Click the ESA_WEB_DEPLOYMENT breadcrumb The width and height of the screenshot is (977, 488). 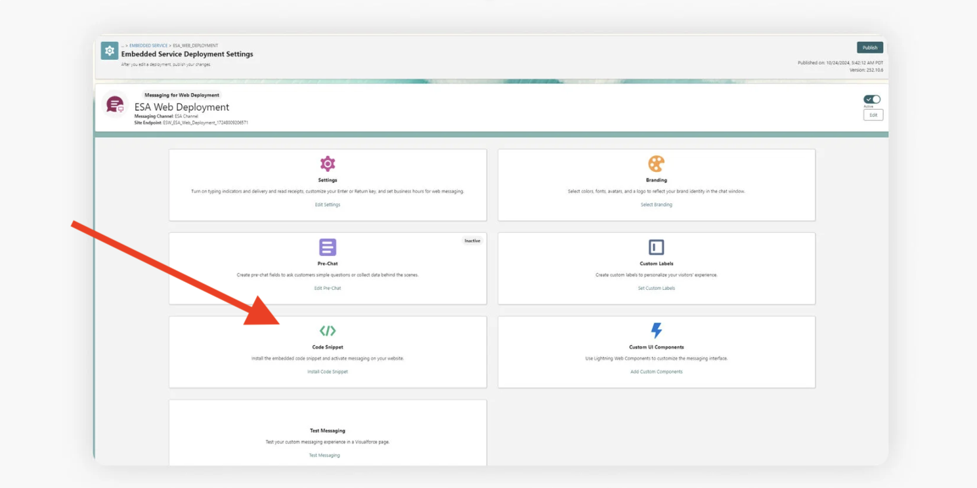(195, 46)
